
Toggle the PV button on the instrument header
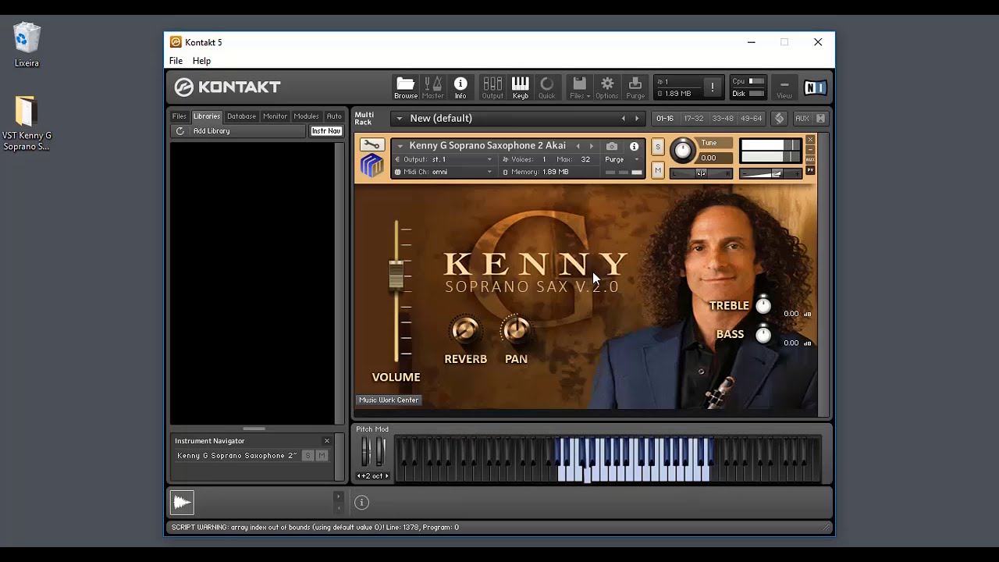[x=810, y=170]
